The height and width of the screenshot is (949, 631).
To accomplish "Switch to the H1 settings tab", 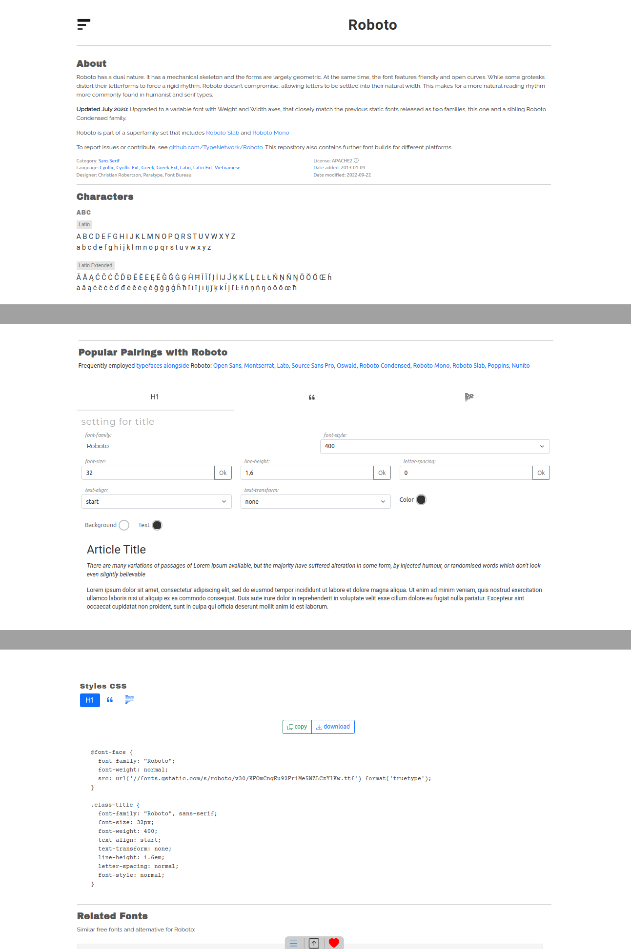I will tap(155, 397).
